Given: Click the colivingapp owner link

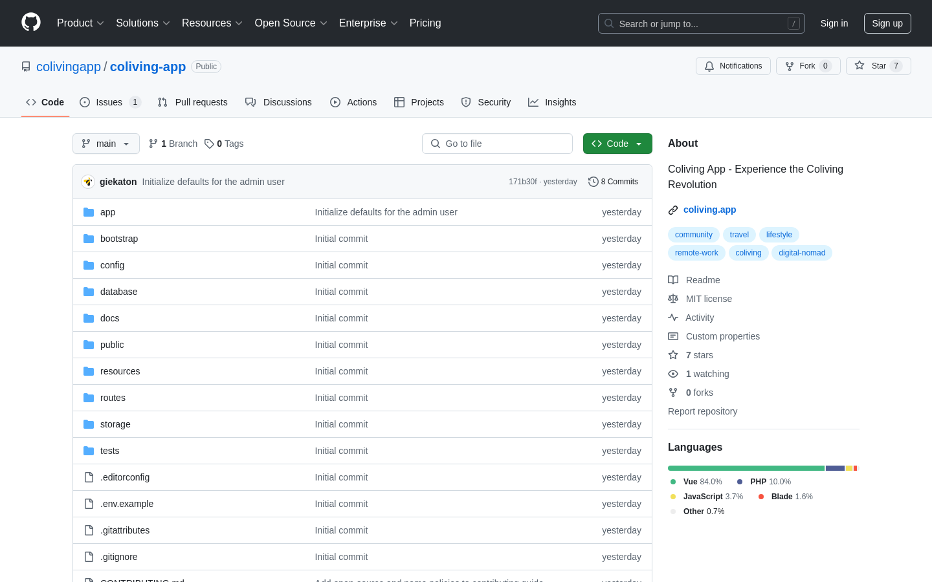Looking at the screenshot, I should click(69, 67).
